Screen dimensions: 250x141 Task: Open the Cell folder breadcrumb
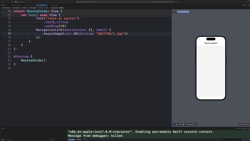(46, 8)
